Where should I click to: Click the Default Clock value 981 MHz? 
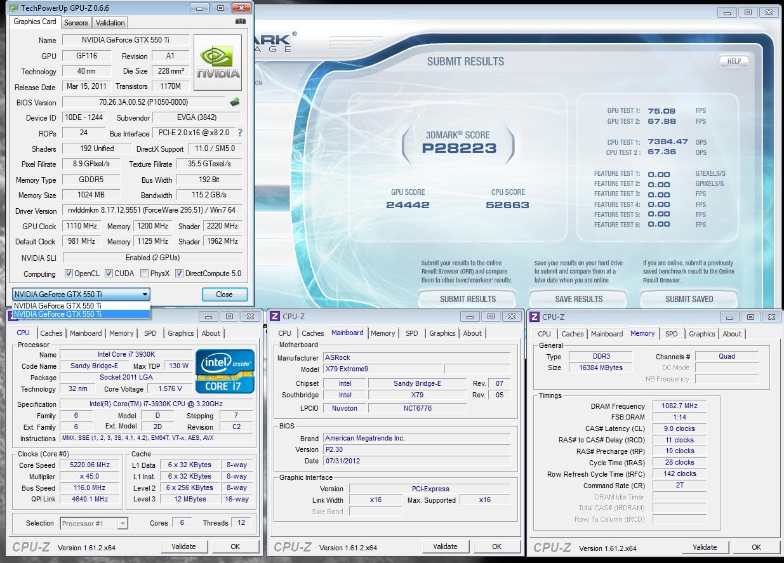coord(83,241)
